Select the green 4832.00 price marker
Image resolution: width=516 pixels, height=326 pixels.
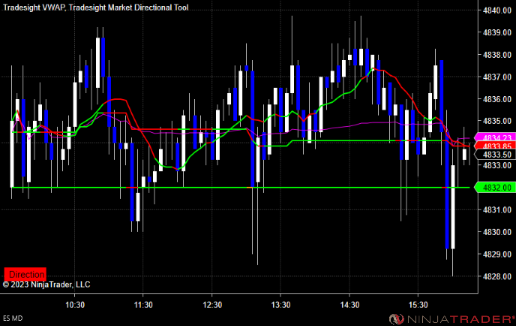(494, 188)
